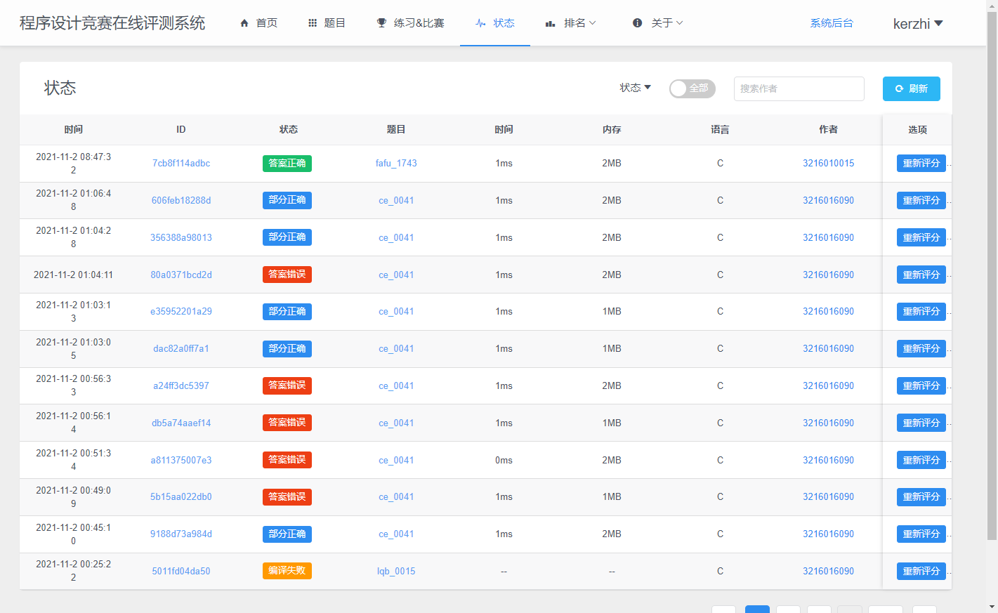Click the refresh icon in 刷新 button

coord(899,88)
